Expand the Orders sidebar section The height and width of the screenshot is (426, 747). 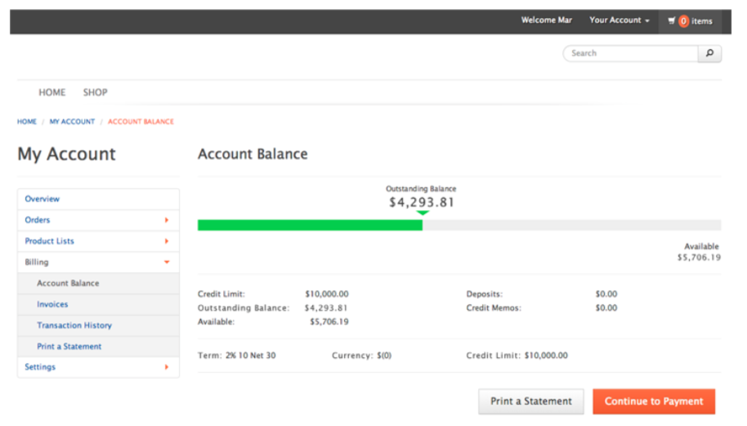coord(167,220)
